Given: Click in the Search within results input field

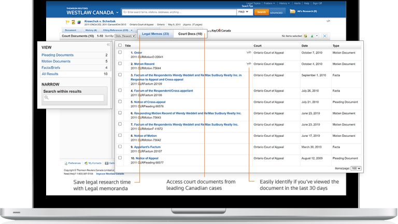Looking at the screenshot, I should coord(74,98).
